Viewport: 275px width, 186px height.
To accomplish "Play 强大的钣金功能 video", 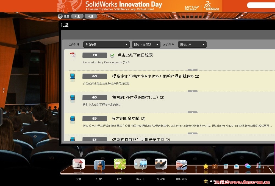I will 95,119.
